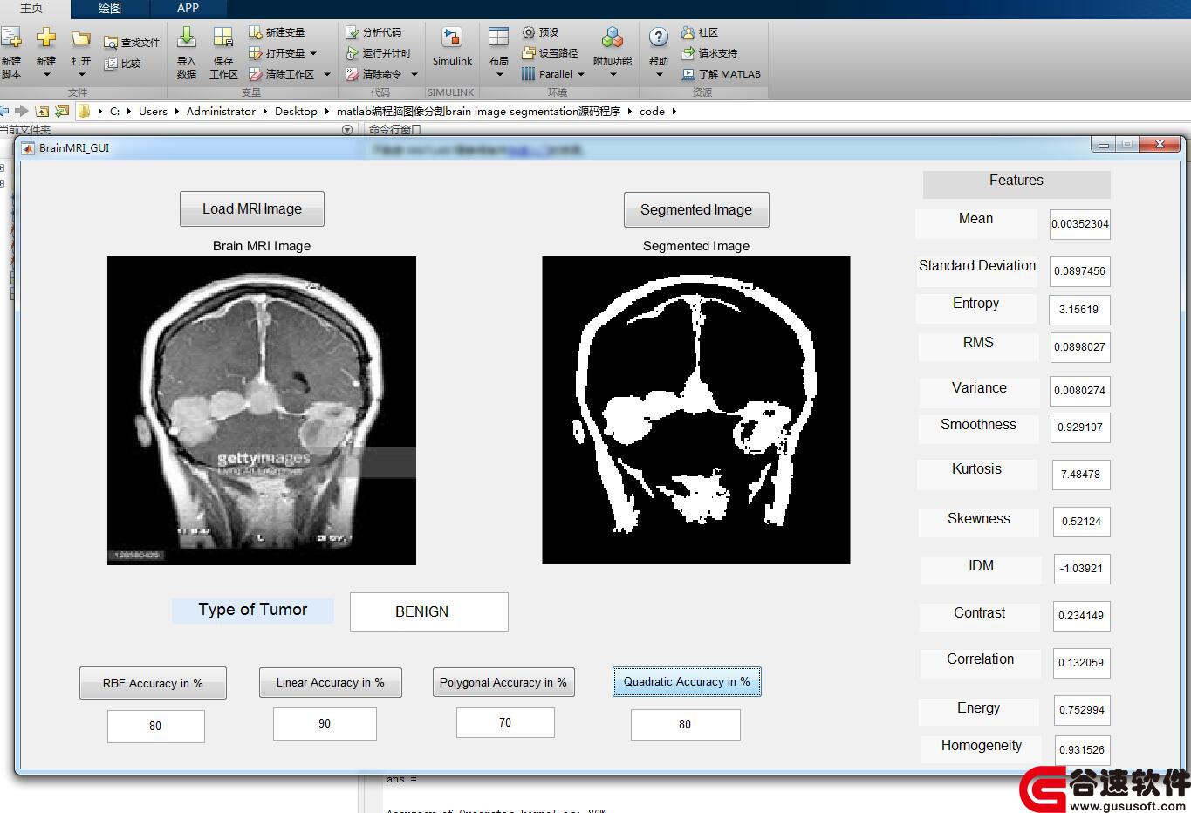Viewport: 1191px width, 813px height.
Task: Click the Polygonal Accuracy in % button
Action: (x=503, y=682)
